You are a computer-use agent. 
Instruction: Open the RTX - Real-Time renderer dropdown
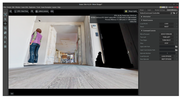pyautogui.click(x=21, y=11)
